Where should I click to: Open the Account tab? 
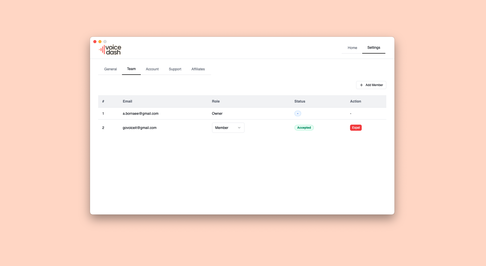(x=152, y=69)
